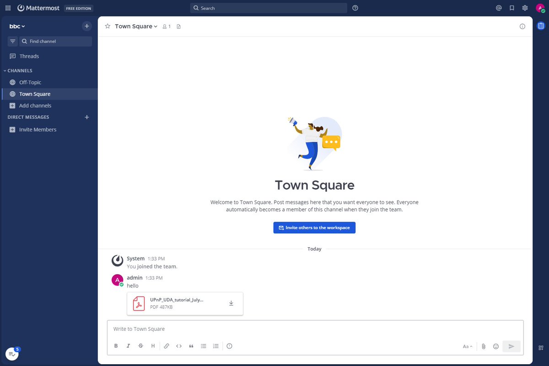
Task: Click the send message button
Action: click(x=511, y=346)
